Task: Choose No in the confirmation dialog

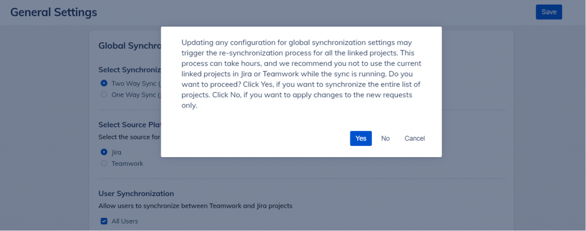Action: [385, 138]
